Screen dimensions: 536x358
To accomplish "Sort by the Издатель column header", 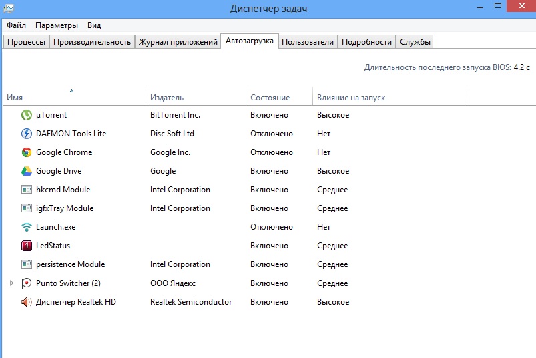I will [196, 98].
